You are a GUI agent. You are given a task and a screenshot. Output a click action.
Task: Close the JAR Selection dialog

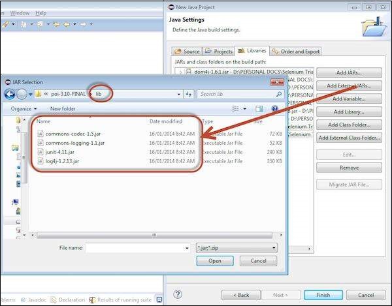[x=277, y=82]
